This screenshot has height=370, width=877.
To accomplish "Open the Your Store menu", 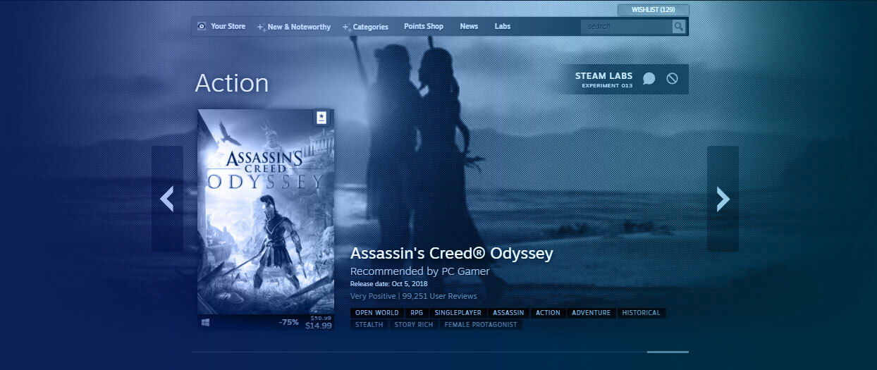I will point(228,26).
